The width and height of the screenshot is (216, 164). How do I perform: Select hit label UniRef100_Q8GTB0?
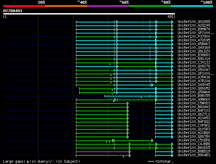(x=194, y=137)
